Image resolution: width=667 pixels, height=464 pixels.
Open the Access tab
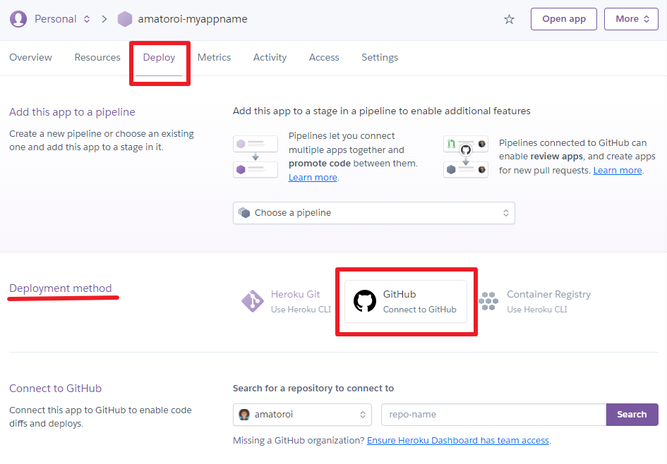(x=324, y=57)
